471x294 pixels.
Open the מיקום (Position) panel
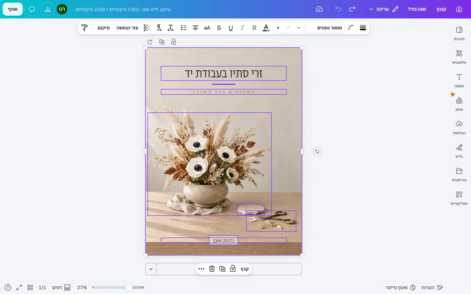tap(104, 28)
